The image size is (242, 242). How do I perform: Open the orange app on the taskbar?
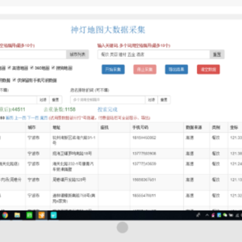point(42,215)
